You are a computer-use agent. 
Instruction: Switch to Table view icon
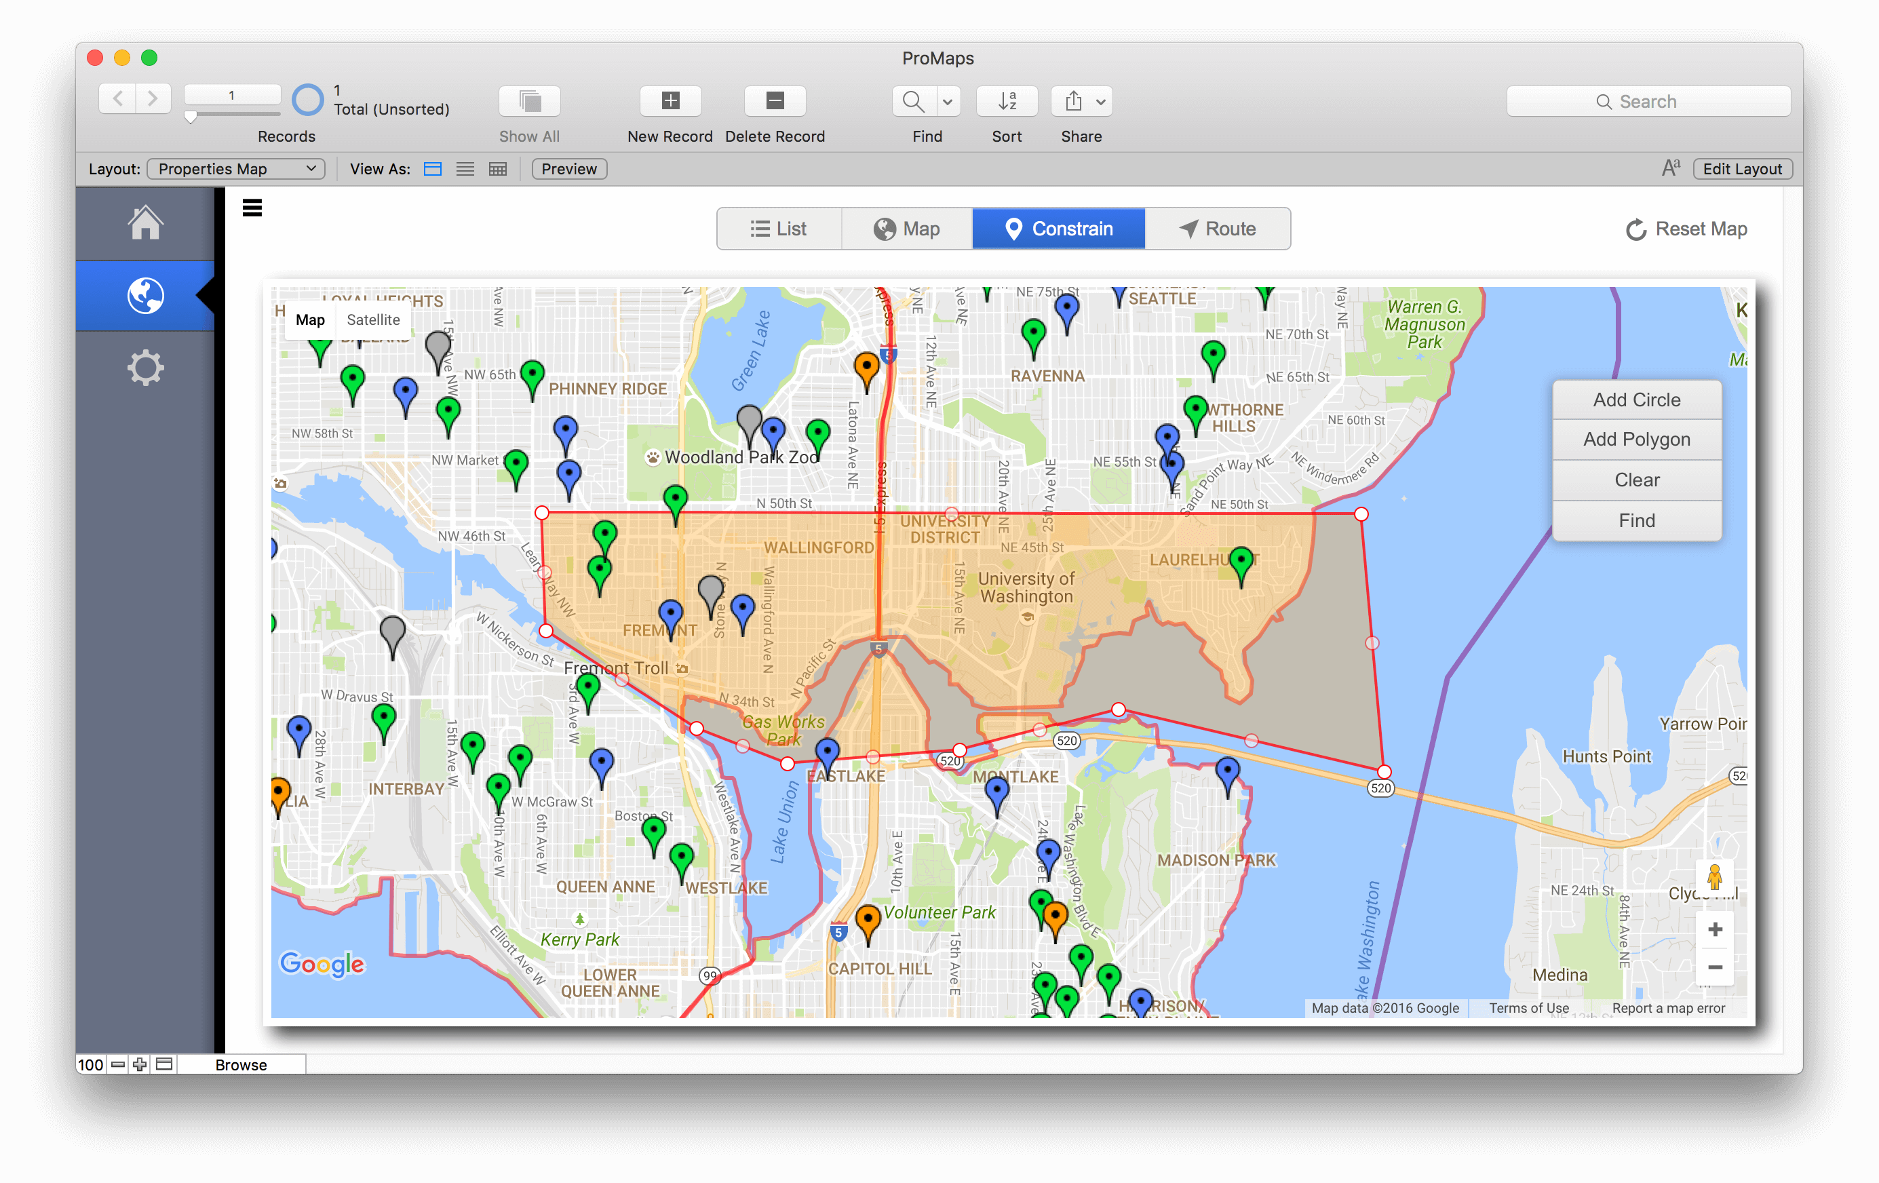pyautogui.click(x=498, y=170)
